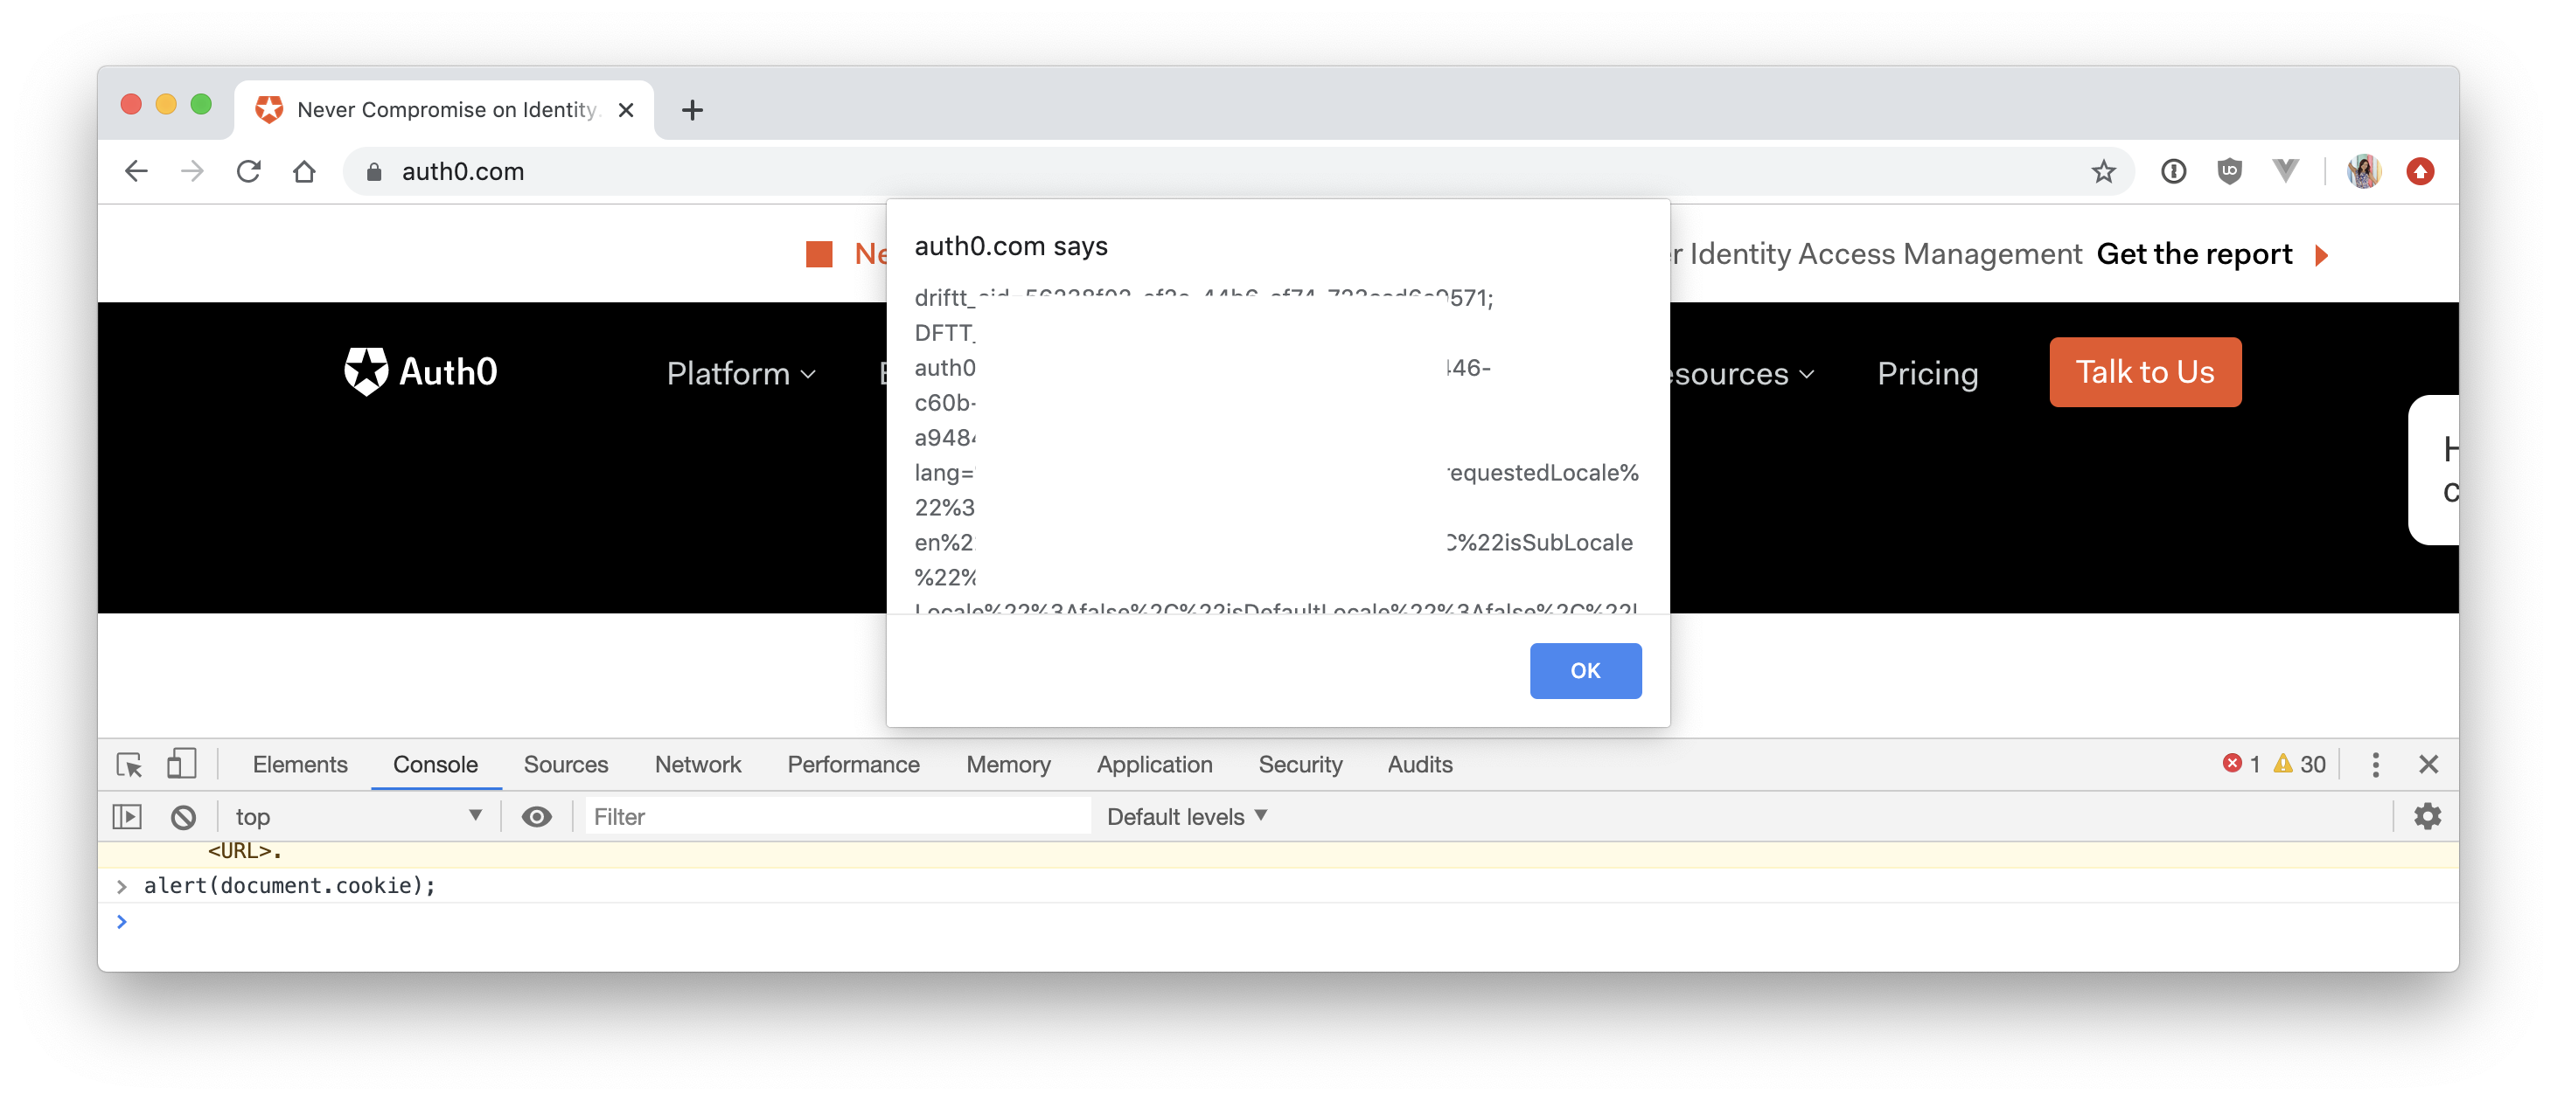Open DevTools three-dot customize menu
The image size is (2557, 1101).
(x=2374, y=764)
